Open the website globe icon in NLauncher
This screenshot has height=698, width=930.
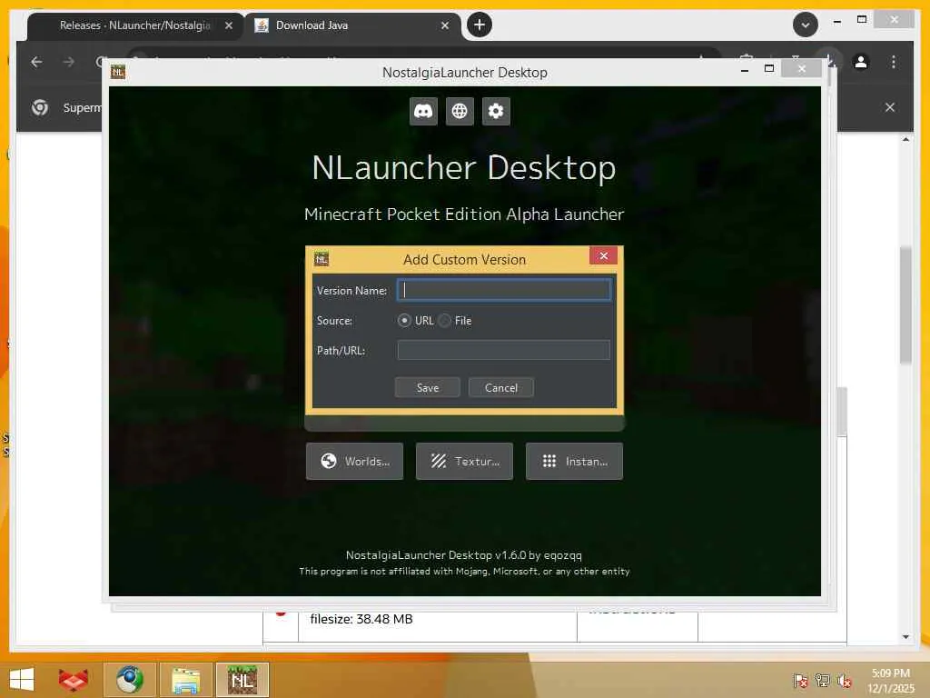point(460,111)
